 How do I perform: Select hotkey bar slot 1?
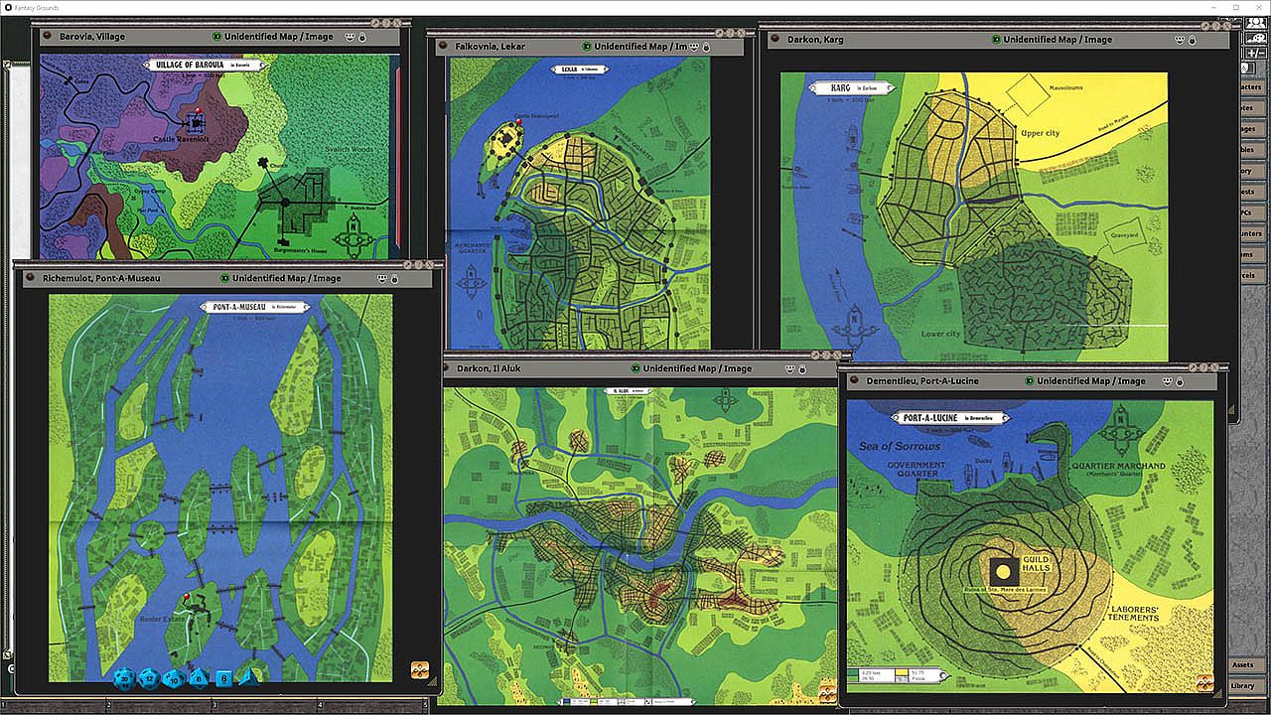coord(55,706)
